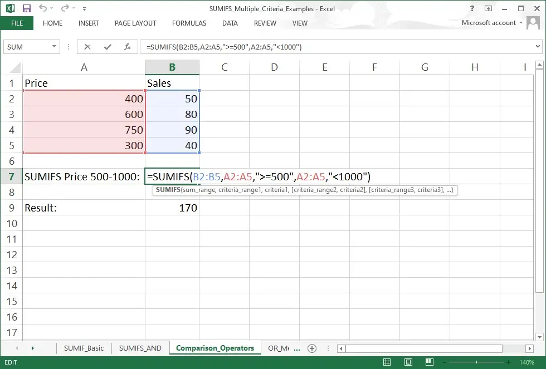Image resolution: width=546 pixels, height=369 pixels.
Task: Click the Undo arrow icon
Action: click(43, 8)
